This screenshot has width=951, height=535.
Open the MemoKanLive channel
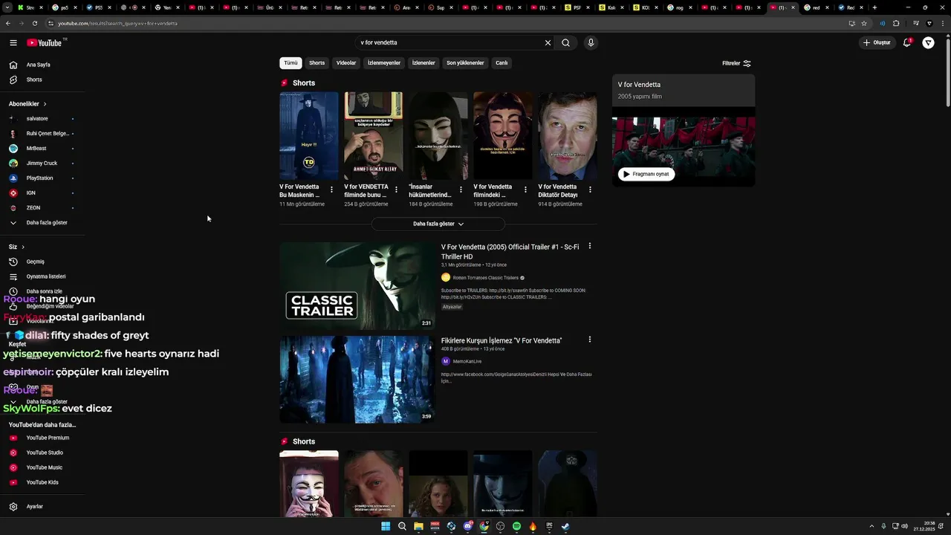[467, 361]
